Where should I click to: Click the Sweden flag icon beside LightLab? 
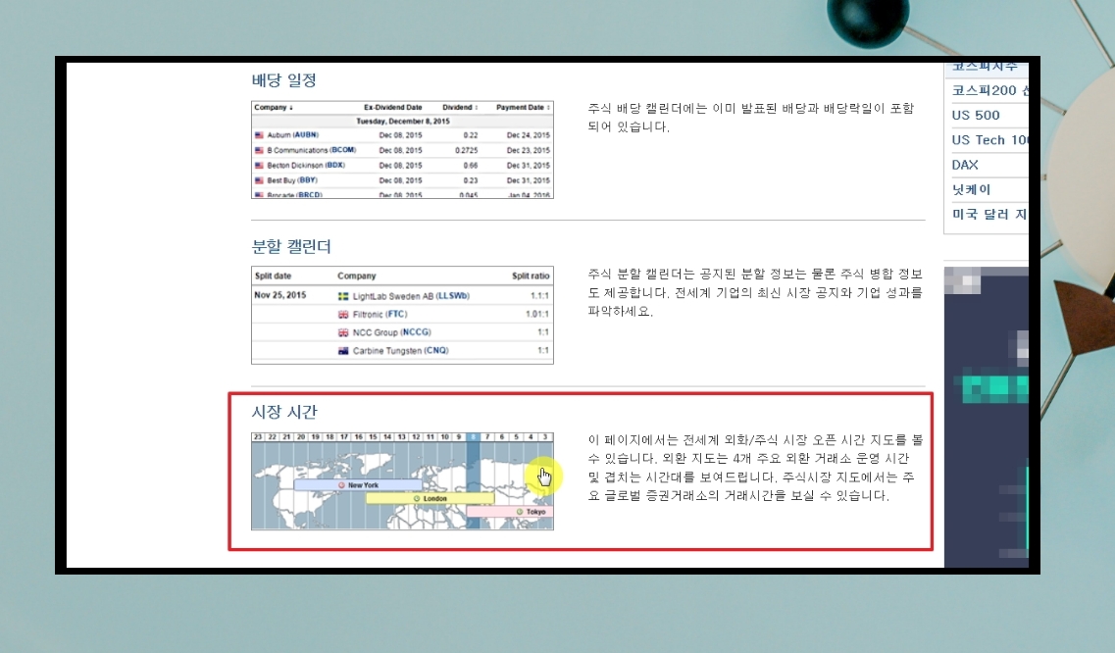click(343, 296)
